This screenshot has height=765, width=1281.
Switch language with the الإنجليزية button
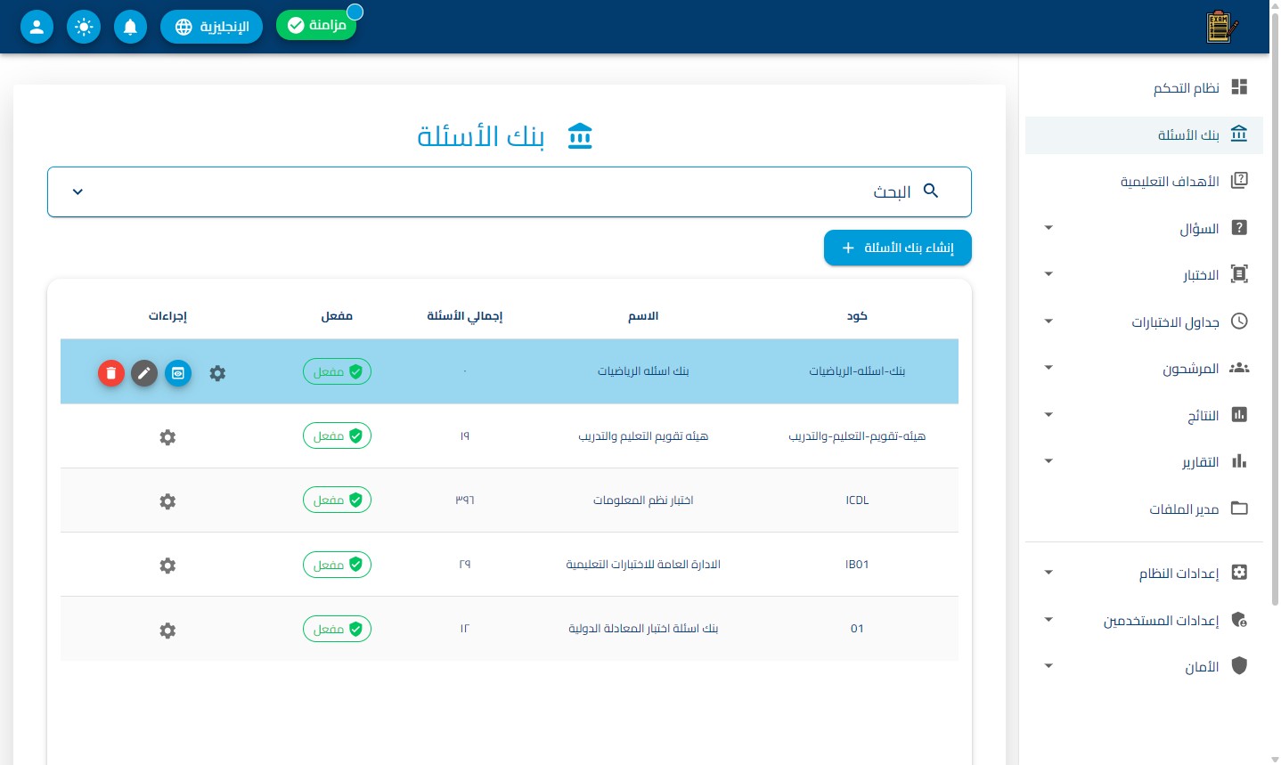coord(211,27)
